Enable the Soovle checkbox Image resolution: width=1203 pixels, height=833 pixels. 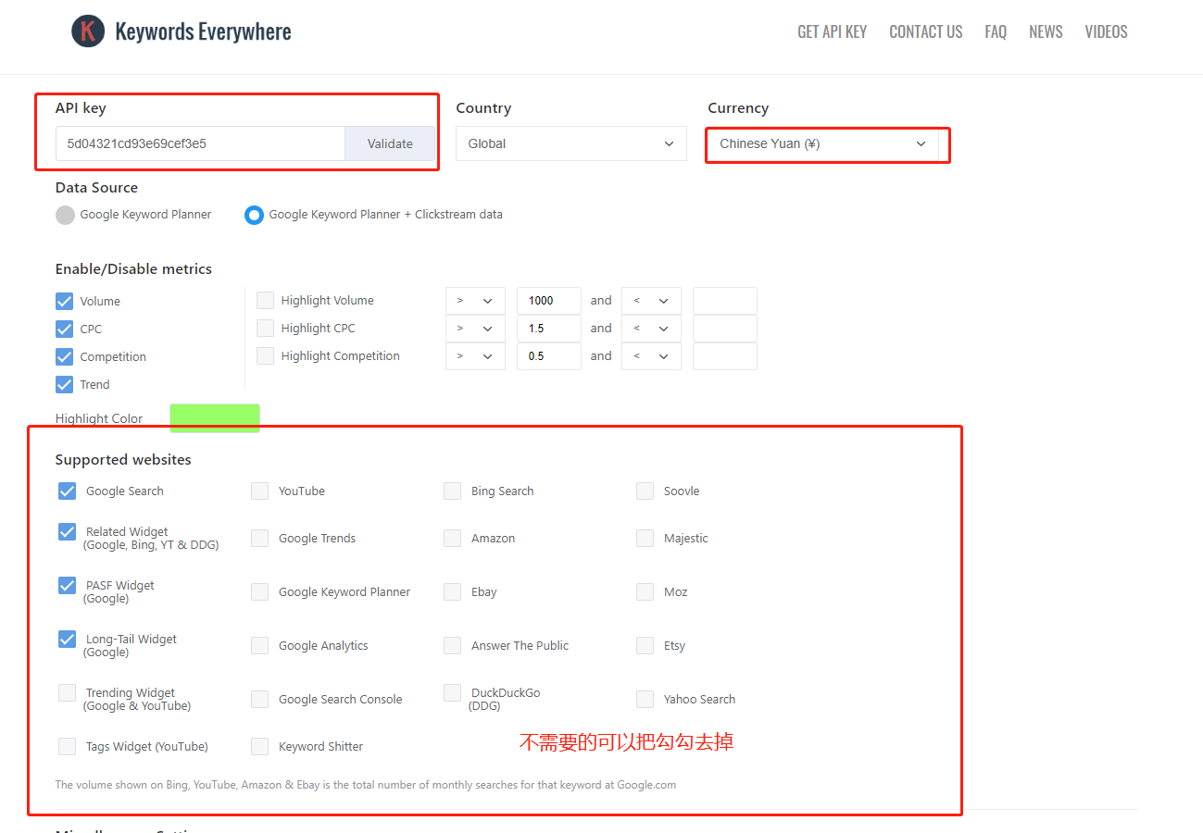[645, 491]
